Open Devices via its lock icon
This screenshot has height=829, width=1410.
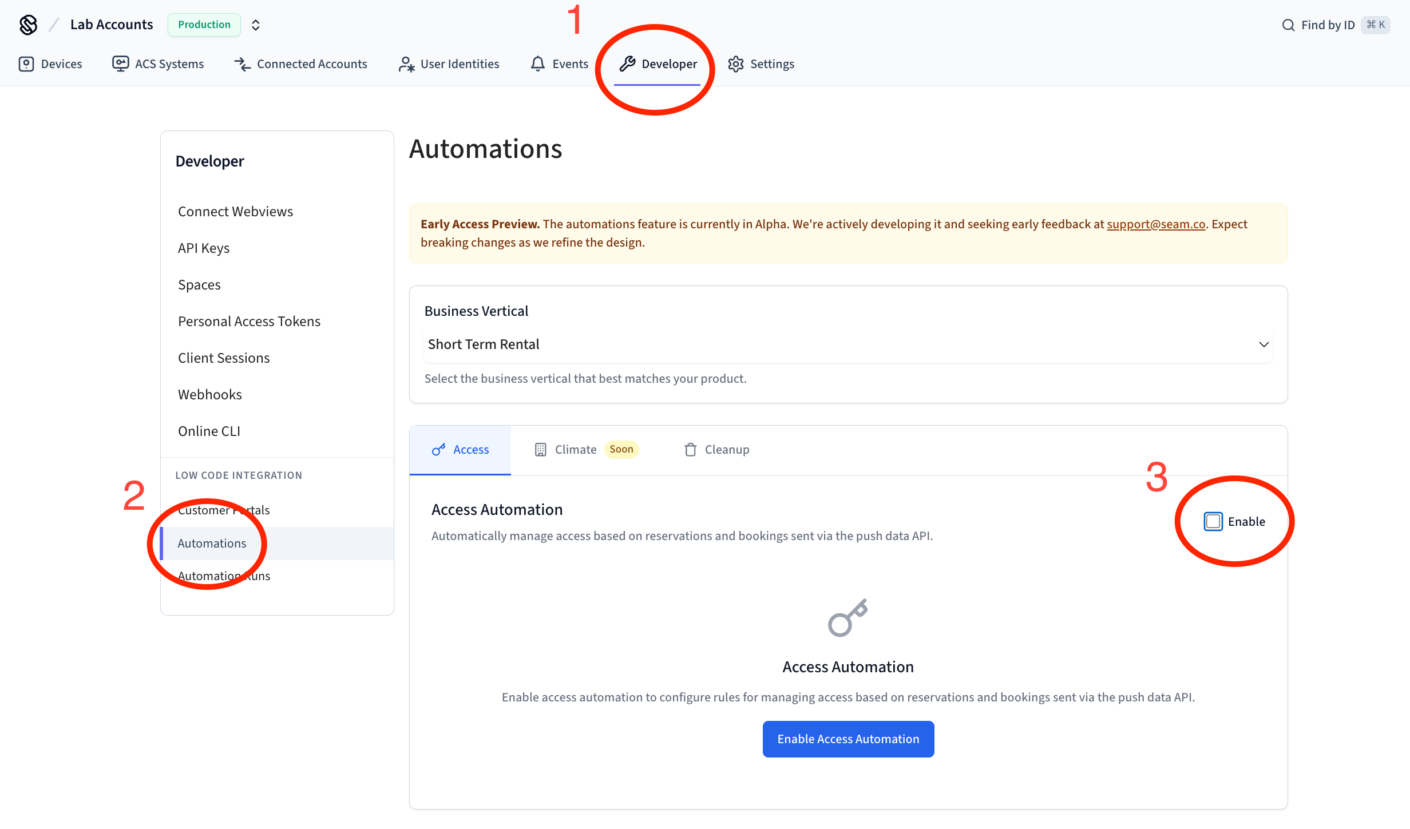point(26,64)
